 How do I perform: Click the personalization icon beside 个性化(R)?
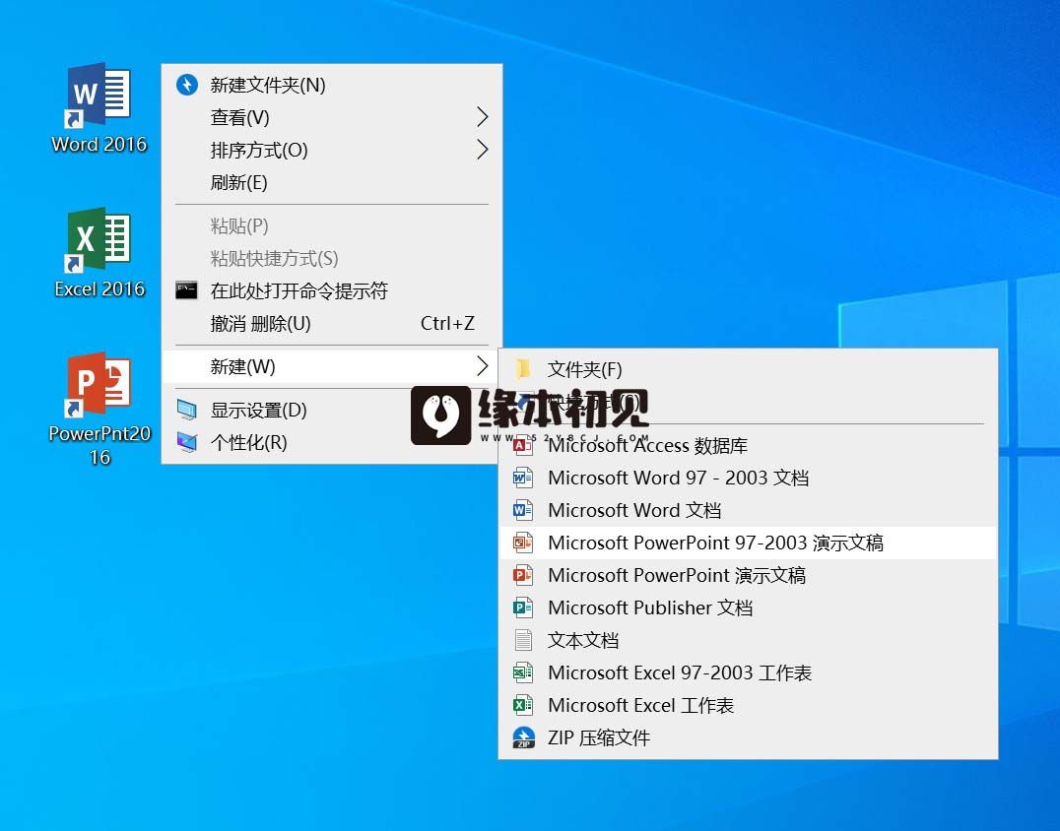(x=186, y=442)
